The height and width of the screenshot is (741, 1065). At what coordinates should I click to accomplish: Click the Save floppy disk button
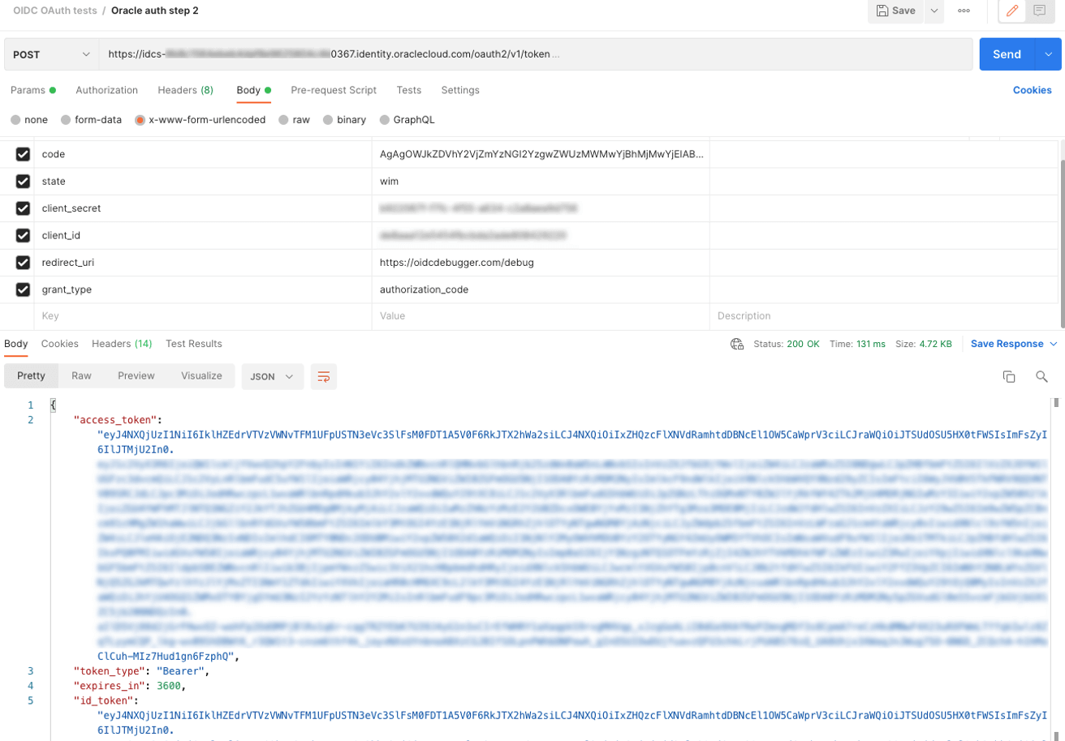click(896, 11)
